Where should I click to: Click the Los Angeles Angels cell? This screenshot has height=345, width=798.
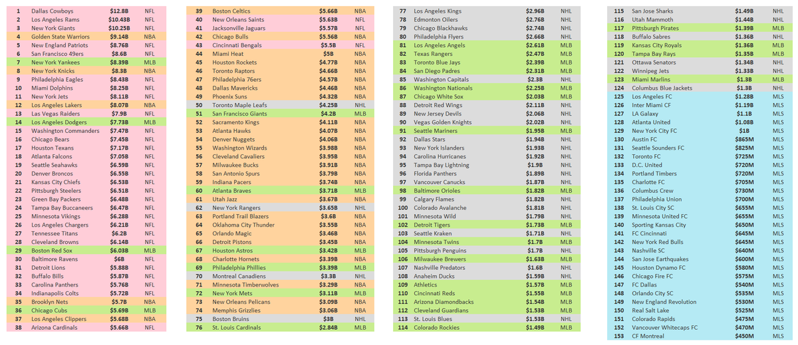tap(441, 45)
